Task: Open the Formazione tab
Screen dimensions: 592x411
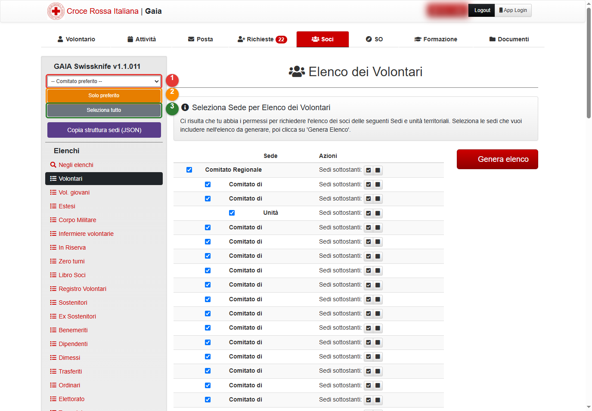Action: (436, 39)
